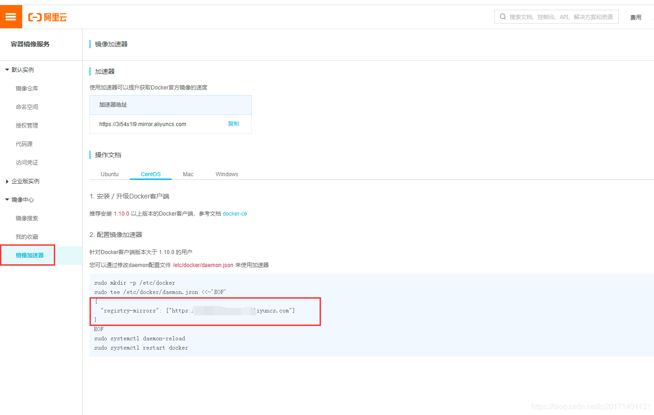The image size is (654, 415).
Task: Click the 加速器地址 header
Action: click(113, 105)
